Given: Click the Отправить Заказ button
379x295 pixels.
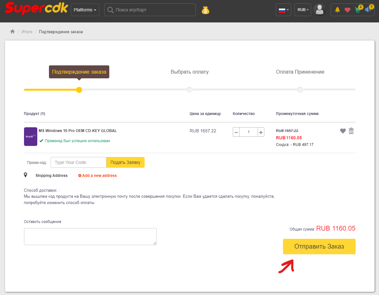Looking at the screenshot, I should tap(319, 246).
